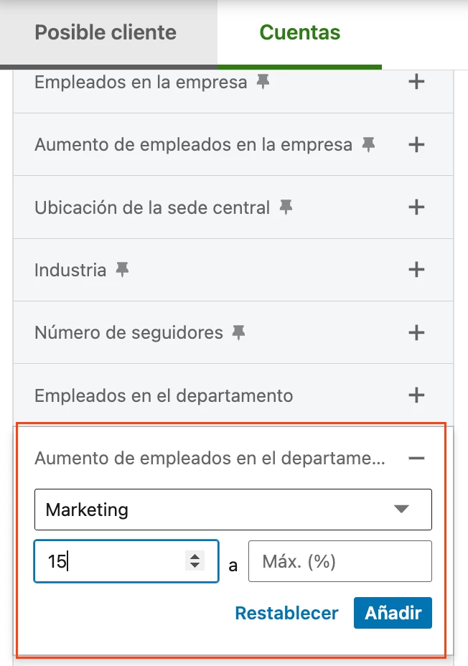Unpin the Número de seguidores filter
This screenshot has height=666, width=468.
click(x=238, y=333)
